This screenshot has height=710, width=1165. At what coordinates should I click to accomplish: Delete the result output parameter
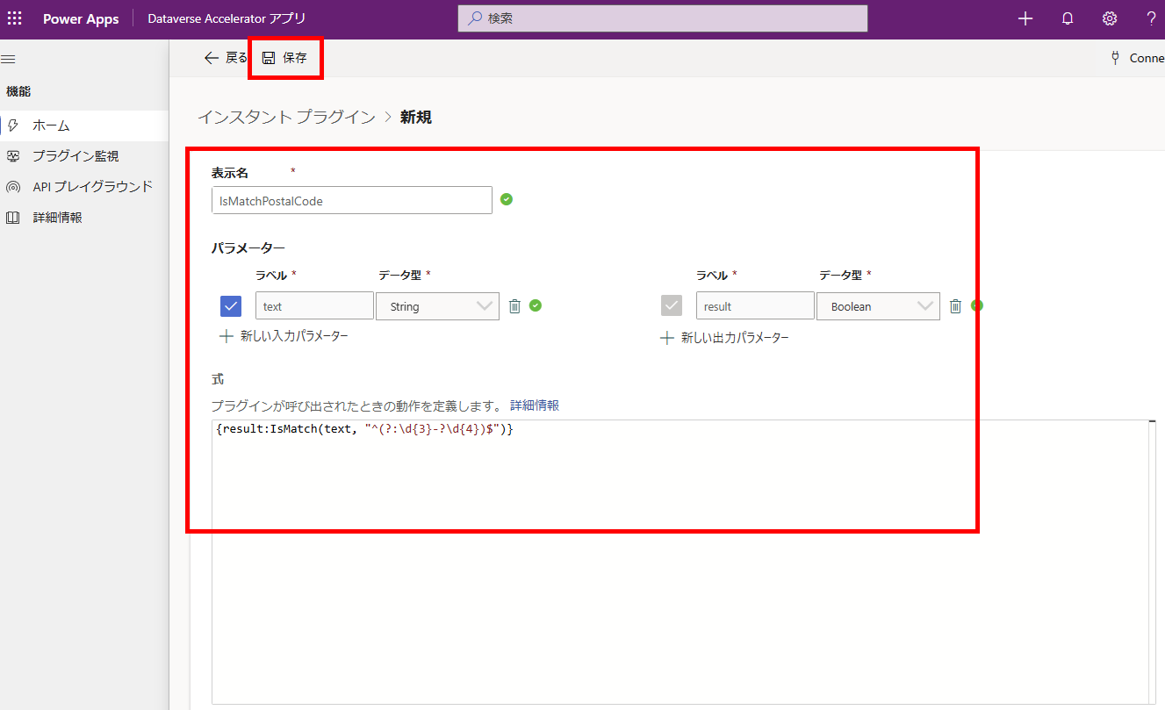[x=955, y=306]
